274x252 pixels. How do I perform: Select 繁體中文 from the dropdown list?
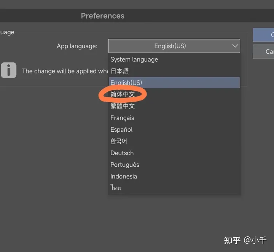(123, 106)
